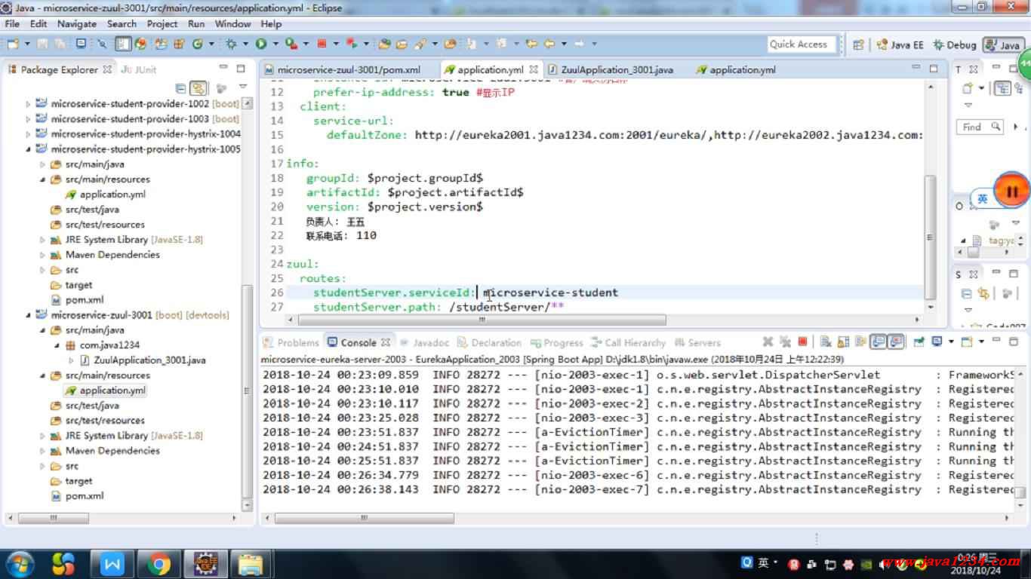Toggle Show Console on Standard Error Changes
The image size is (1031, 579).
pos(896,342)
